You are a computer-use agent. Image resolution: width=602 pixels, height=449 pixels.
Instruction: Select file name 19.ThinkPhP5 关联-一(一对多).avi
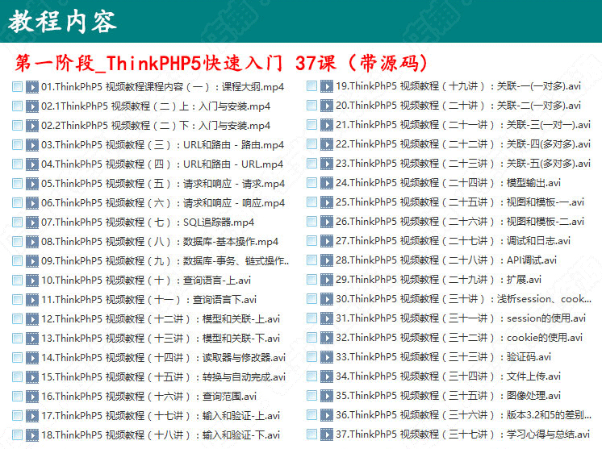[x=458, y=86]
